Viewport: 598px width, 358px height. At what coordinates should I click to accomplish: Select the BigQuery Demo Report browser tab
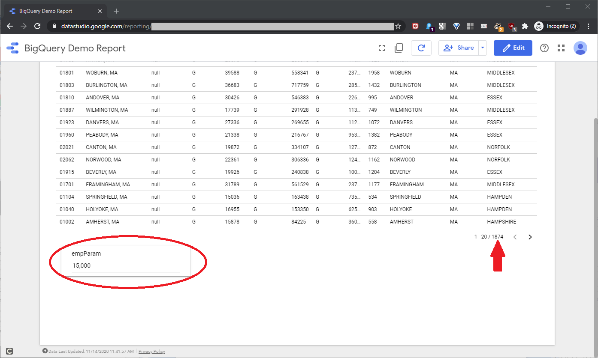click(x=56, y=11)
